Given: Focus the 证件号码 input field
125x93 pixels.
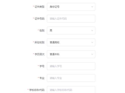Looking at the screenshot, I should [71, 19].
